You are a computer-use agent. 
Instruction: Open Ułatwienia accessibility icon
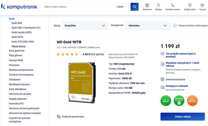147,5
